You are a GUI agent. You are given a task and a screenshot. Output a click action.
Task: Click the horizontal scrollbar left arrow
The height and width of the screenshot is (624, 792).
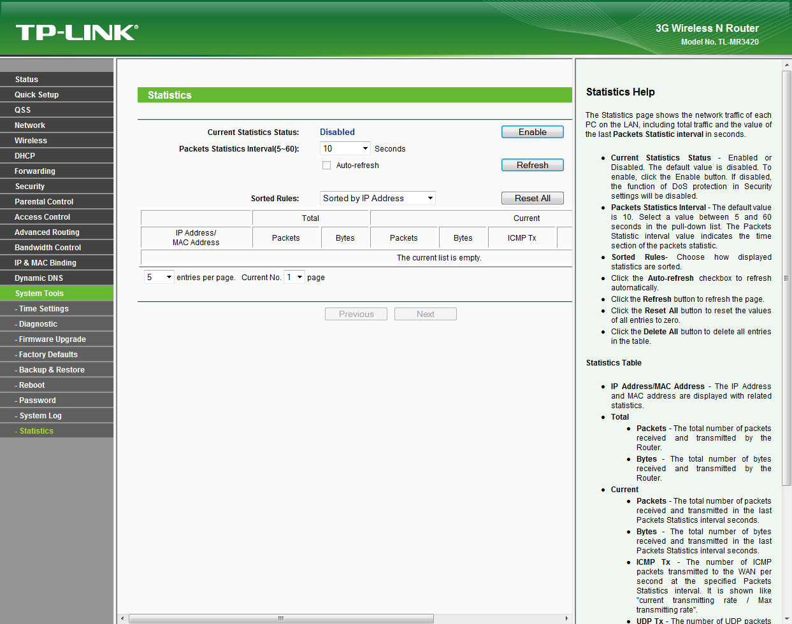[123, 618]
